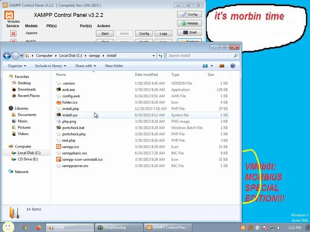Select the install.sys file icon

(x=58, y=115)
